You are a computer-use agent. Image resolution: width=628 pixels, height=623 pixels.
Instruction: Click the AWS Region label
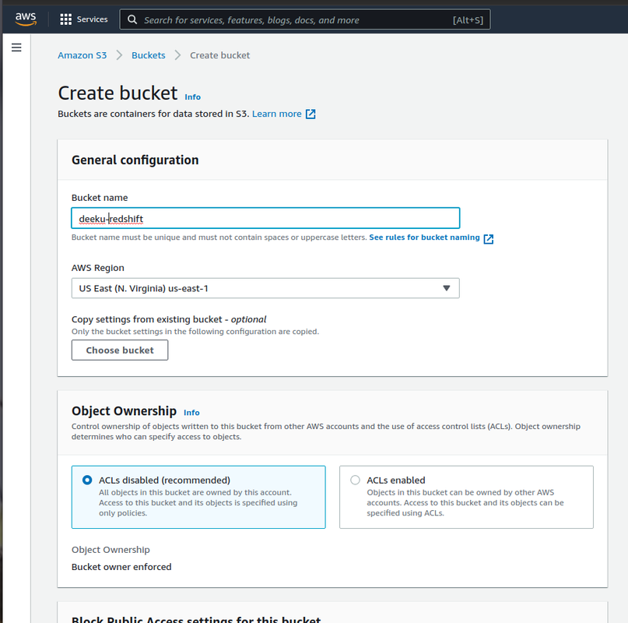[98, 268]
